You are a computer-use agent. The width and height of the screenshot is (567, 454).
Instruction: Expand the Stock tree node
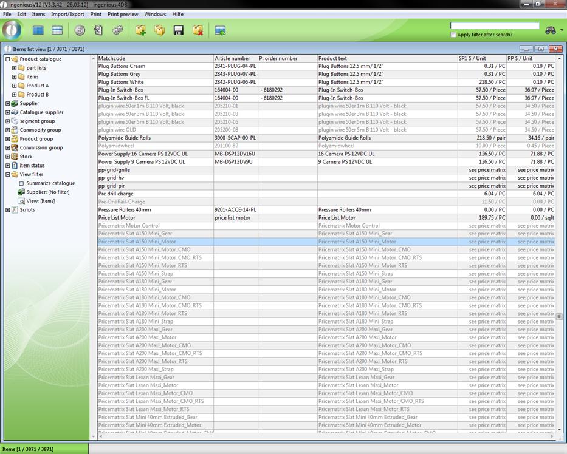[x=8, y=157]
